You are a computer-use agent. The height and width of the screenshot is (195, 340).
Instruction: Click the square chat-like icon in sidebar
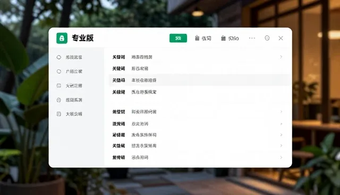coord(59,86)
